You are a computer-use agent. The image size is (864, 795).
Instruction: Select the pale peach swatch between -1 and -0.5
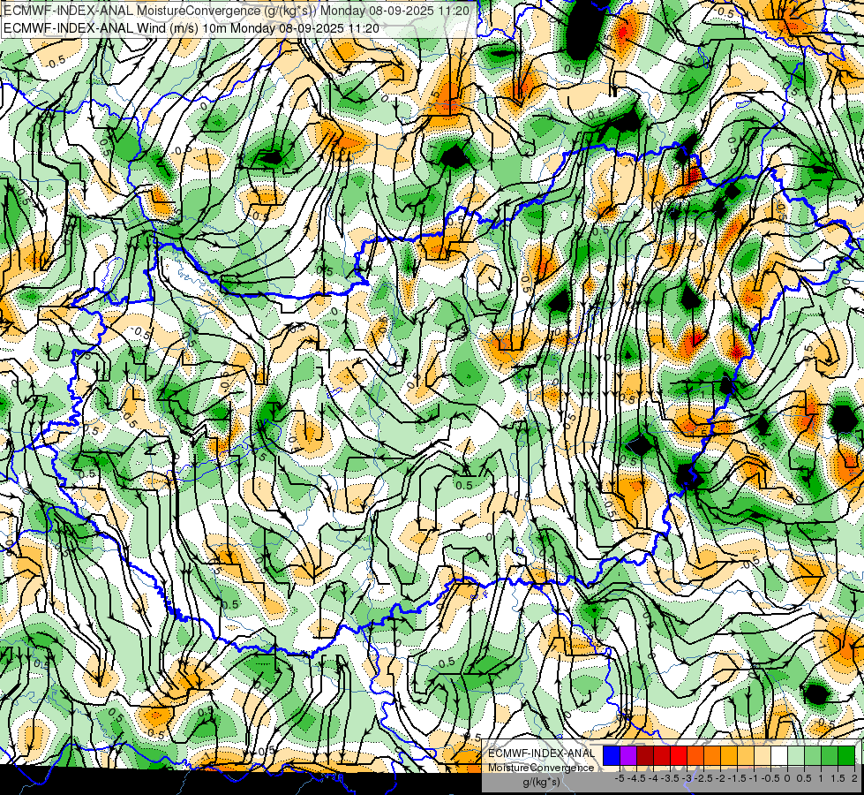tap(763, 756)
